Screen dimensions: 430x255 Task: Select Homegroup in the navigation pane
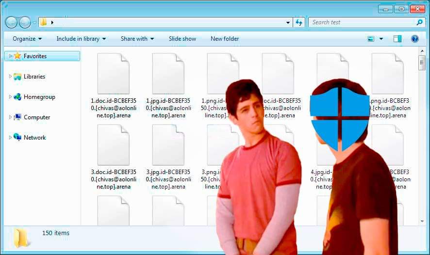[39, 97]
